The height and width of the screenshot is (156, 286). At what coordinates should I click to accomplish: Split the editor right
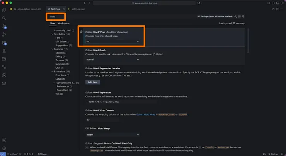(x=277, y=9)
